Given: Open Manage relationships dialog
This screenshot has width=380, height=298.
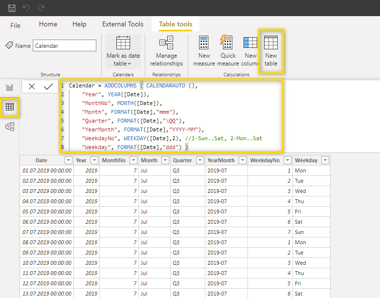Looking at the screenshot, I should [x=166, y=51].
